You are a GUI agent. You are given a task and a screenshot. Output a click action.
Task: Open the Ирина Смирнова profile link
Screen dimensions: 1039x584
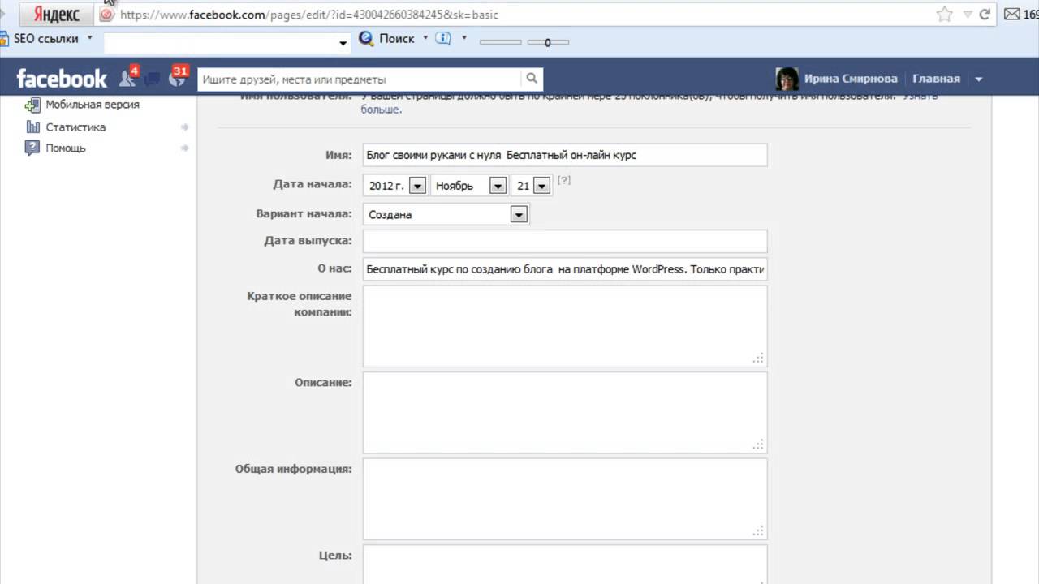pyautogui.click(x=851, y=79)
